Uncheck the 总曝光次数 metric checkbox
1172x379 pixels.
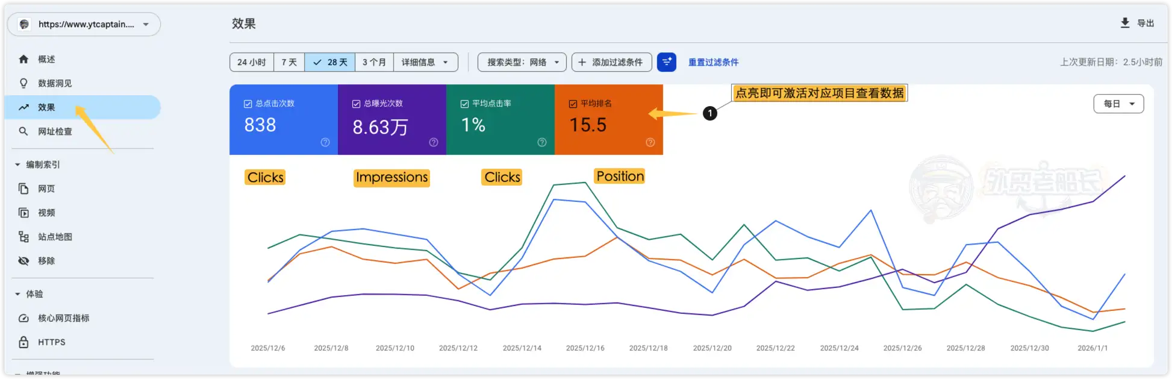click(356, 104)
